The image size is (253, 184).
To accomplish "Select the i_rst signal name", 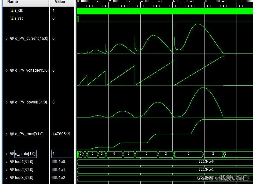I will (x=19, y=18).
